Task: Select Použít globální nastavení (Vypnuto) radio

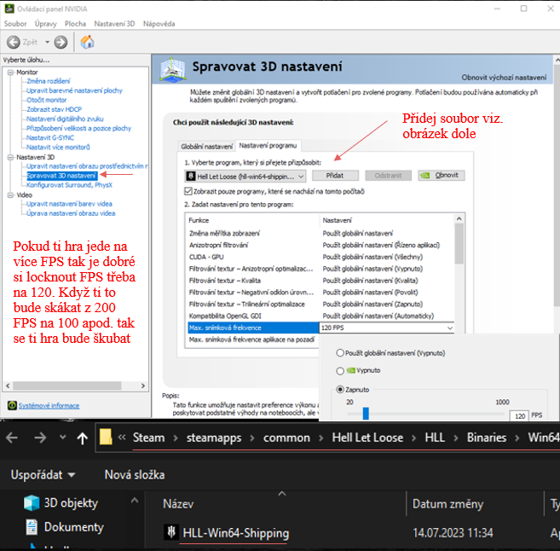Action: pyautogui.click(x=340, y=353)
